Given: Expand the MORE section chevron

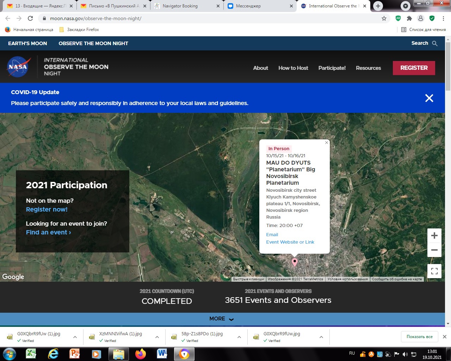Looking at the screenshot, I should coord(231,319).
